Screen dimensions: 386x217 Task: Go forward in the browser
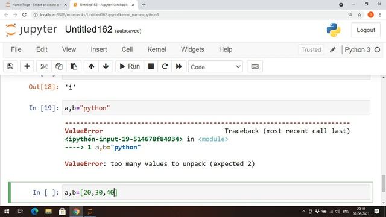click(15, 14)
